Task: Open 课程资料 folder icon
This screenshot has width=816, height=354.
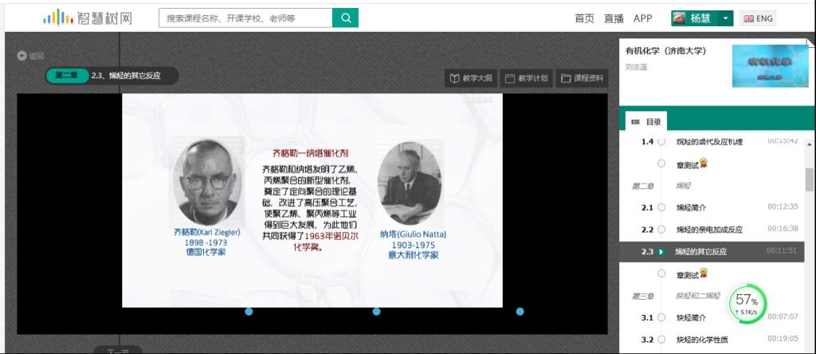Action: (x=566, y=78)
